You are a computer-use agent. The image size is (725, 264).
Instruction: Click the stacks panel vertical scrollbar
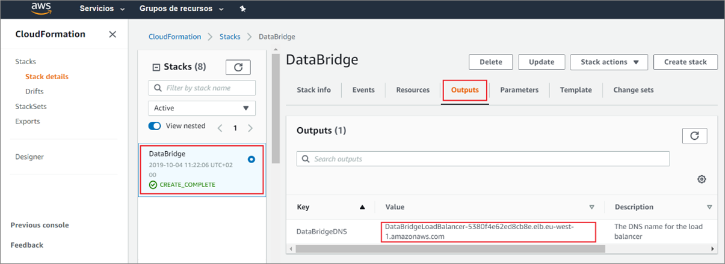[276, 108]
